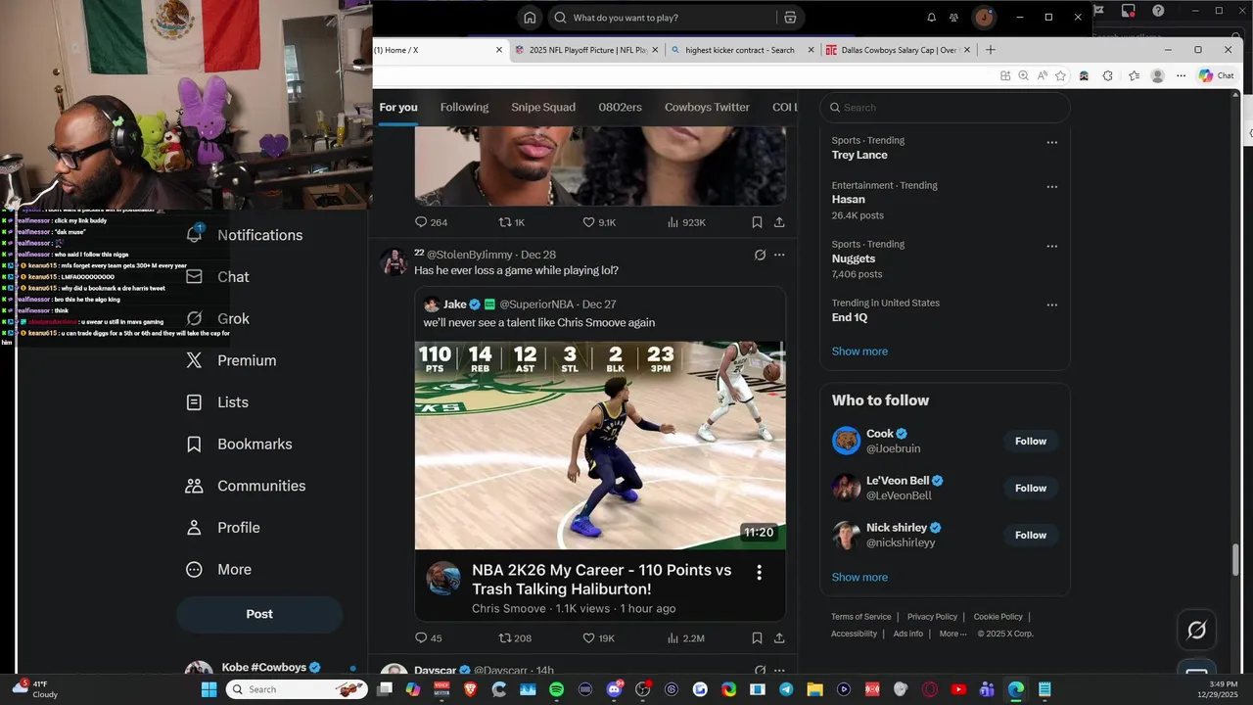1253x705 pixels.
Task: Open options for Nuggets trend
Action: coord(1052,246)
